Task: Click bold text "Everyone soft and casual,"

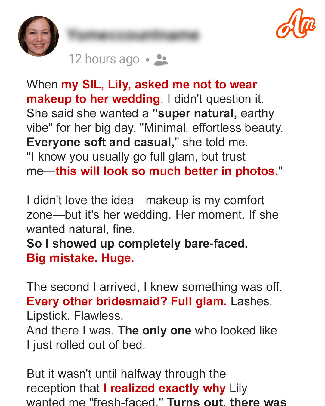Action: click(101, 142)
